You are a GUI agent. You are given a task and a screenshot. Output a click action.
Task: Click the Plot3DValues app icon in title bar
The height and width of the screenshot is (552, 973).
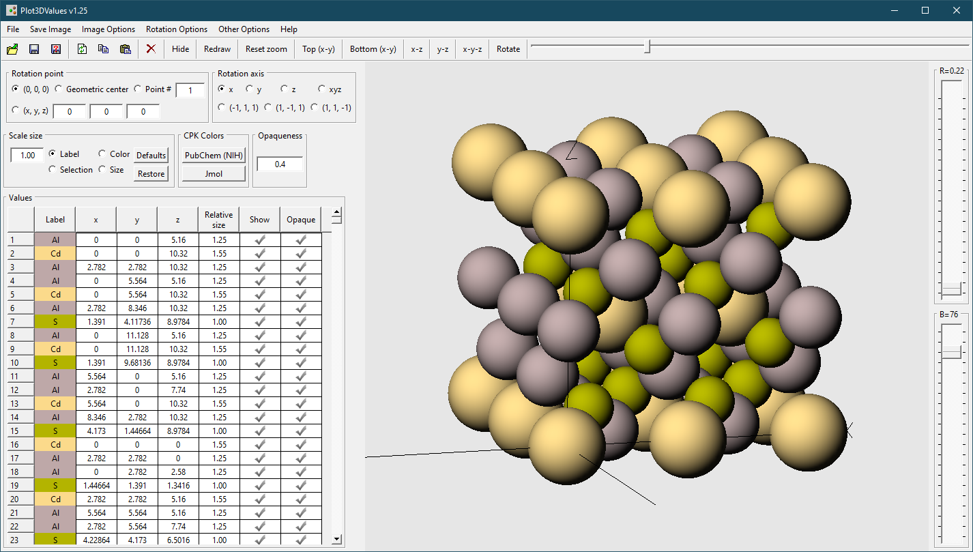point(12,10)
